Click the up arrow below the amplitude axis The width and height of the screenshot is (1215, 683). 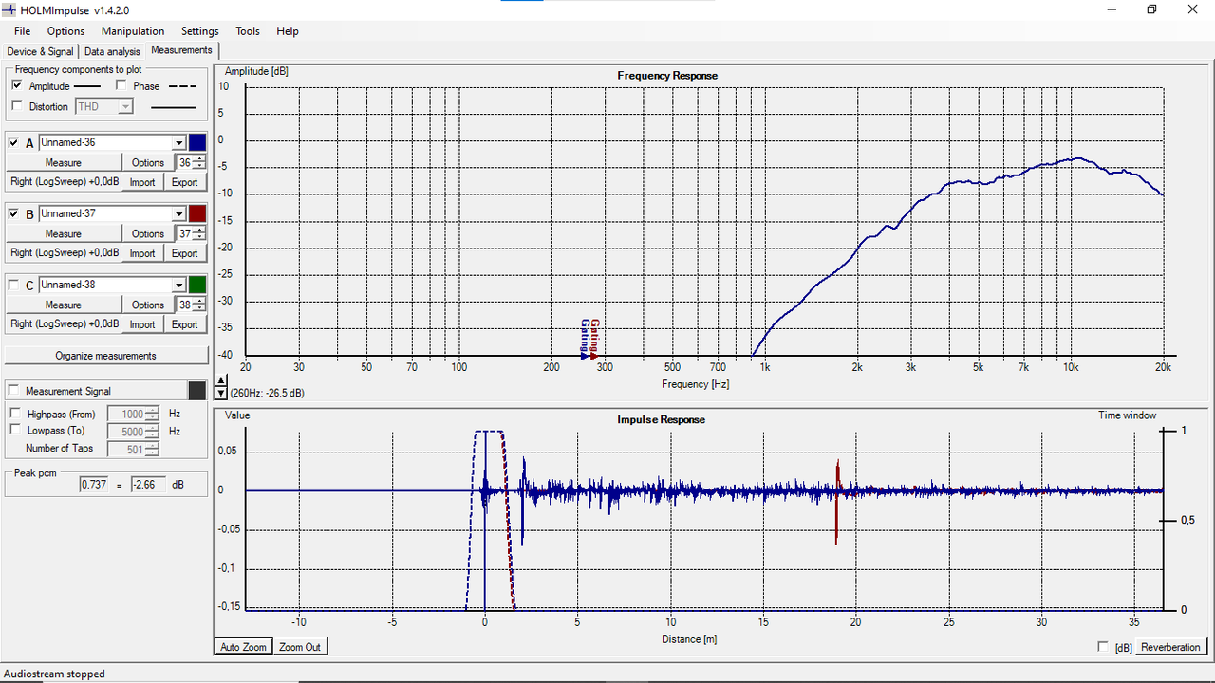[x=221, y=380]
